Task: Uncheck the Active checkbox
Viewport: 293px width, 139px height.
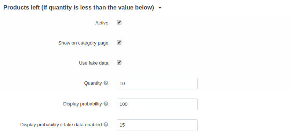Action: tap(119, 23)
